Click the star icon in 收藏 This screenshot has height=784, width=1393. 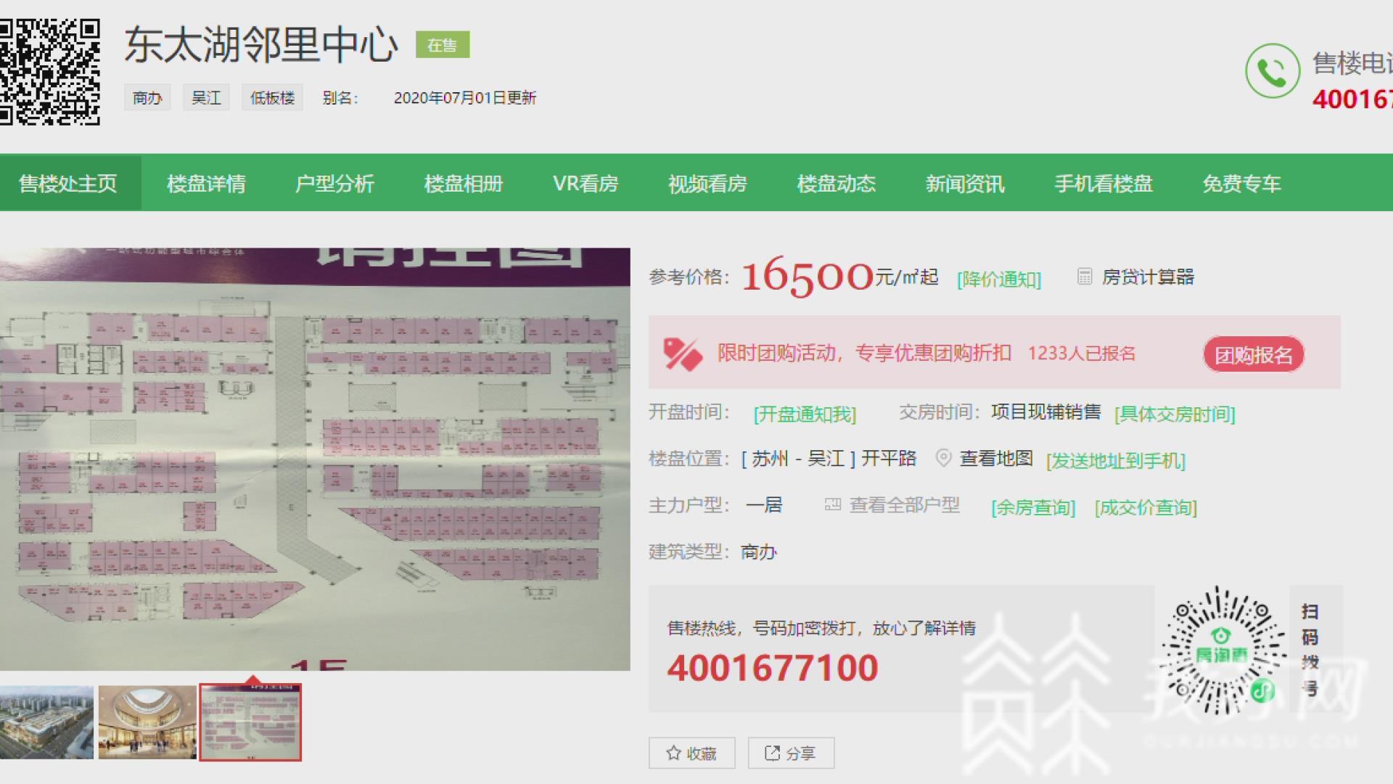pos(673,754)
